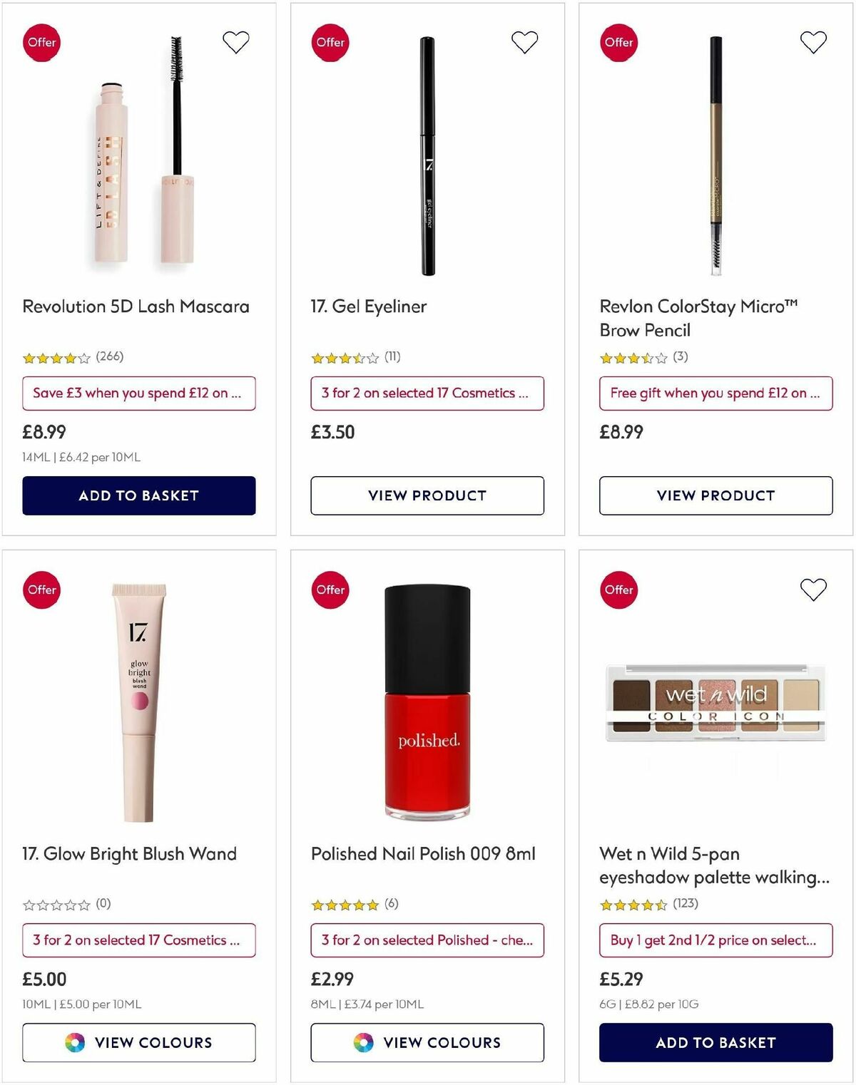856x1085 pixels.
Task: View product for 17. Gel Eyeliner
Action: point(427,495)
